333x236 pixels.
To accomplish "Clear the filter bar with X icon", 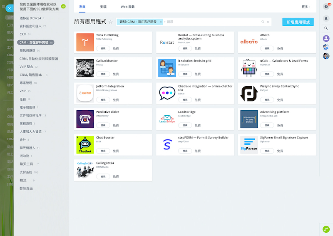I will (x=268, y=22).
